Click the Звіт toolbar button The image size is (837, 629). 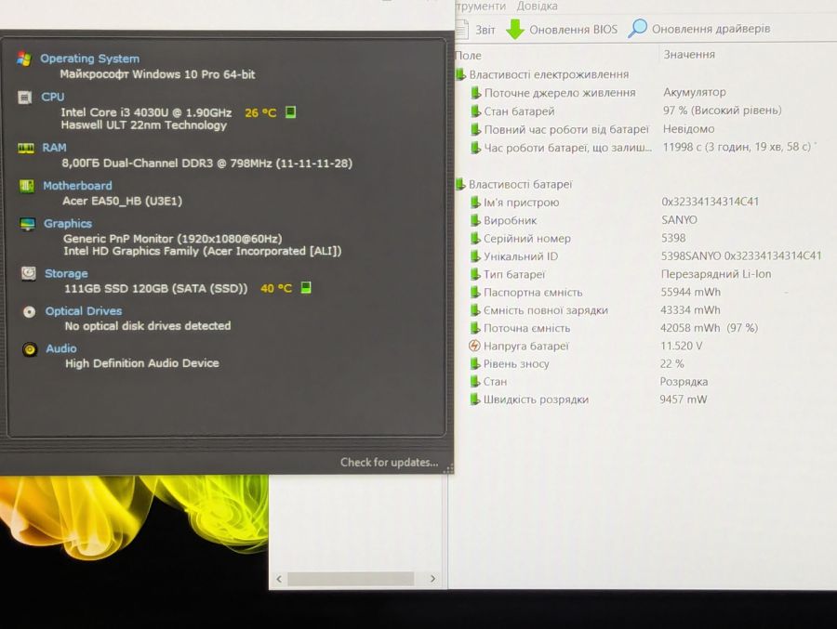pos(476,30)
